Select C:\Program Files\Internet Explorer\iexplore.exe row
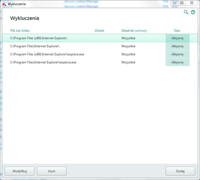The image size is (200, 180). (x=100, y=62)
